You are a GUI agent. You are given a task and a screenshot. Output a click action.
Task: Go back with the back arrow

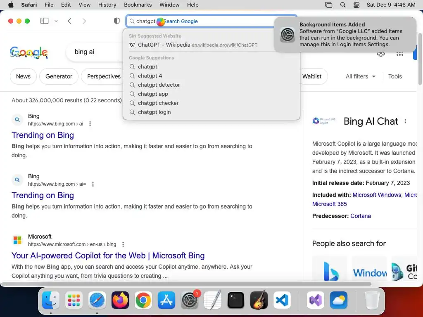(x=69, y=21)
